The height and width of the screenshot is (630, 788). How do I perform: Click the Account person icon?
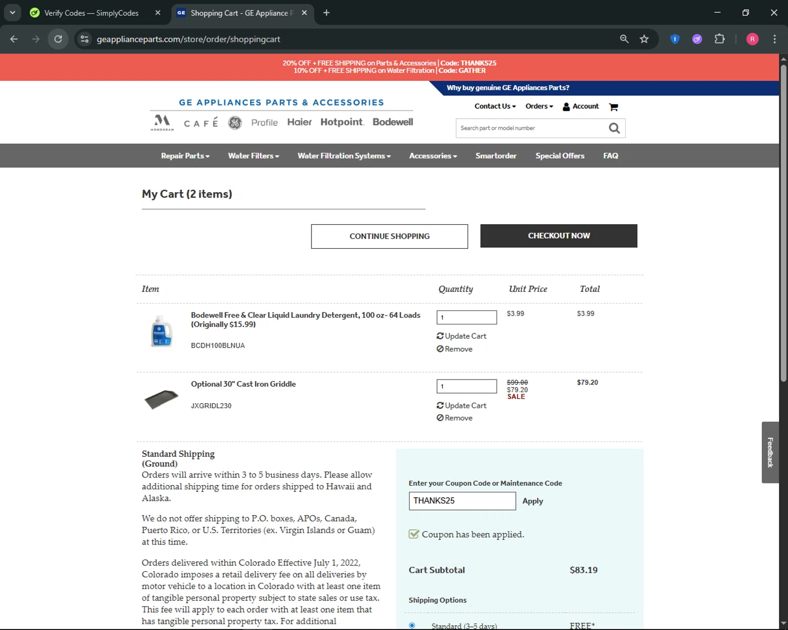click(x=566, y=107)
